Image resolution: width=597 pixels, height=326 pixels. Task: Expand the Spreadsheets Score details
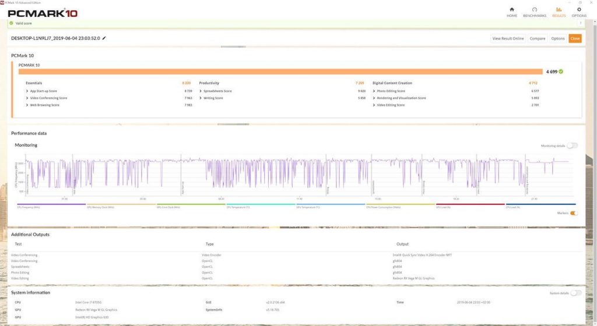coord(201,91)
